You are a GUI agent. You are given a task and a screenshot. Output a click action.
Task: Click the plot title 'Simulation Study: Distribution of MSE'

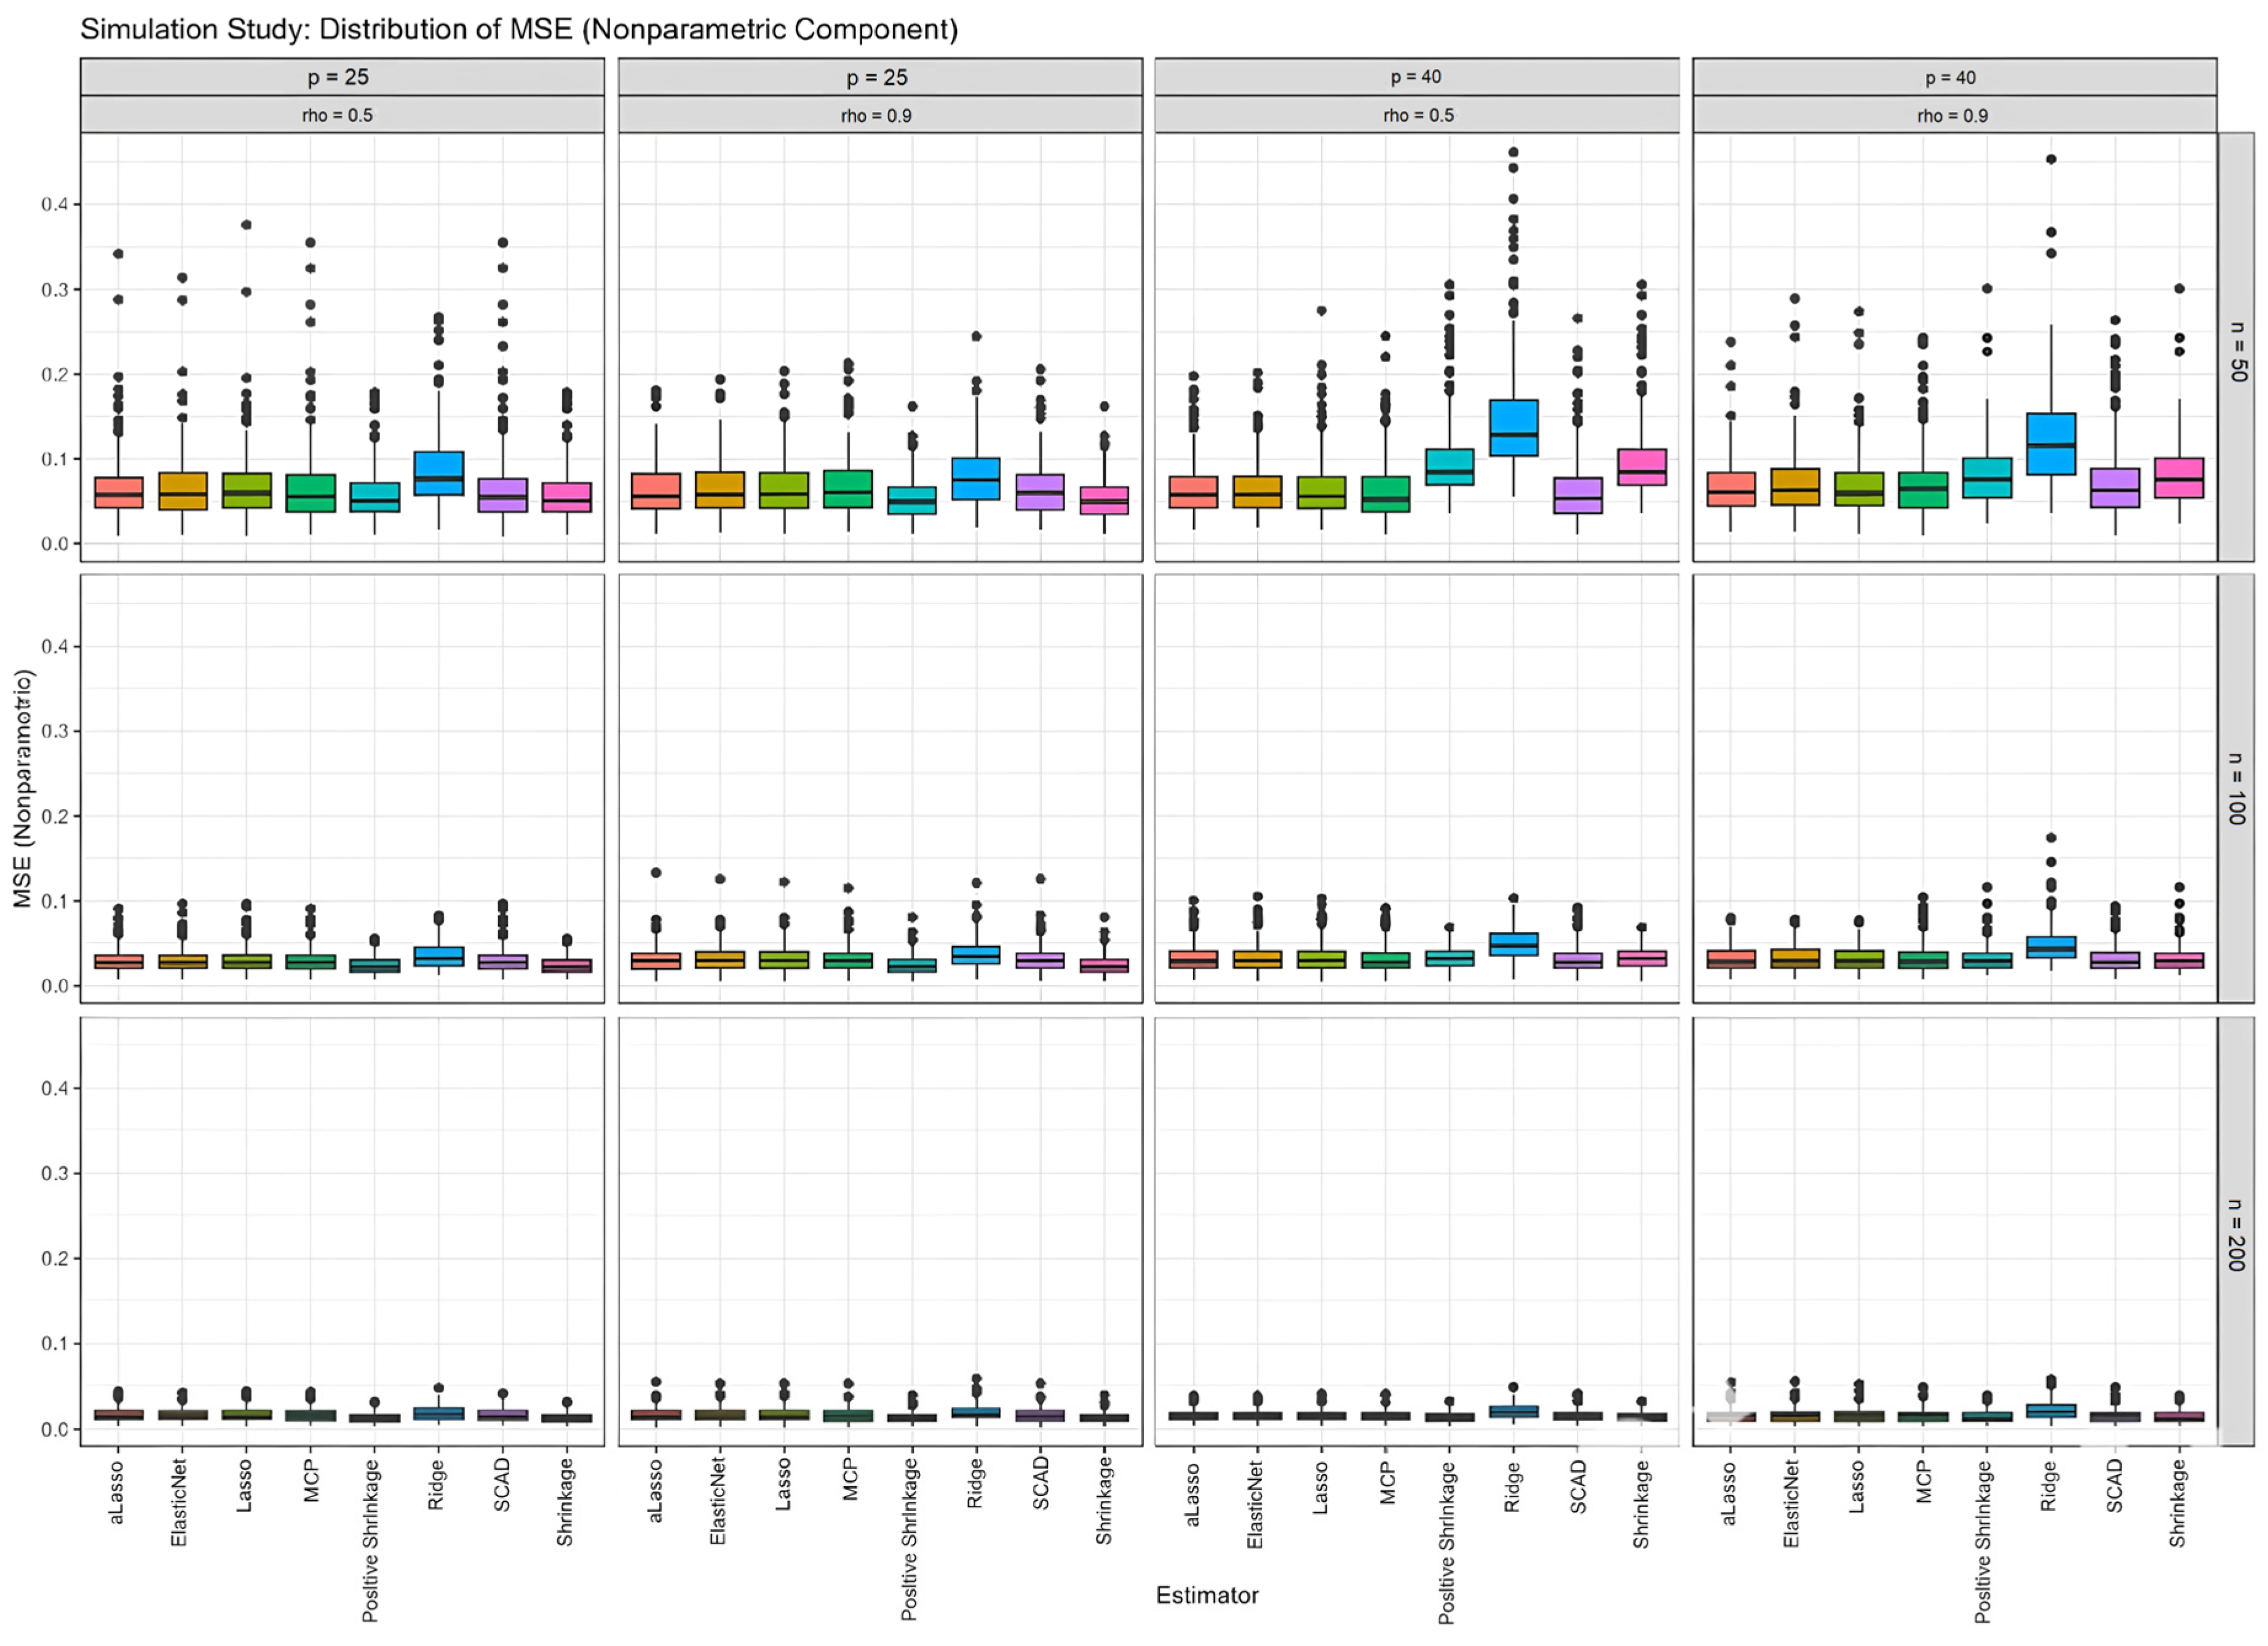(x=518, y=29)
